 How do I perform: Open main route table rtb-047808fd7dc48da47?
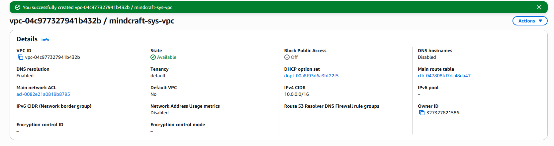pyautogui.click(x=444, y=76)
